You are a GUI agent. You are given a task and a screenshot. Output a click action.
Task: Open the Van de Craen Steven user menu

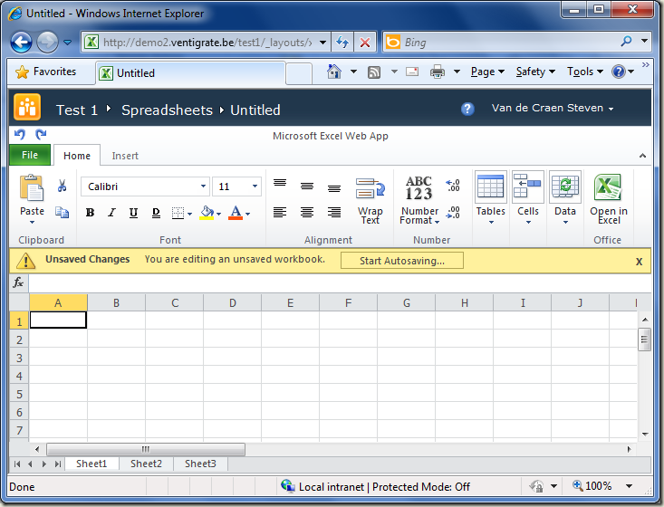[553, 108]
